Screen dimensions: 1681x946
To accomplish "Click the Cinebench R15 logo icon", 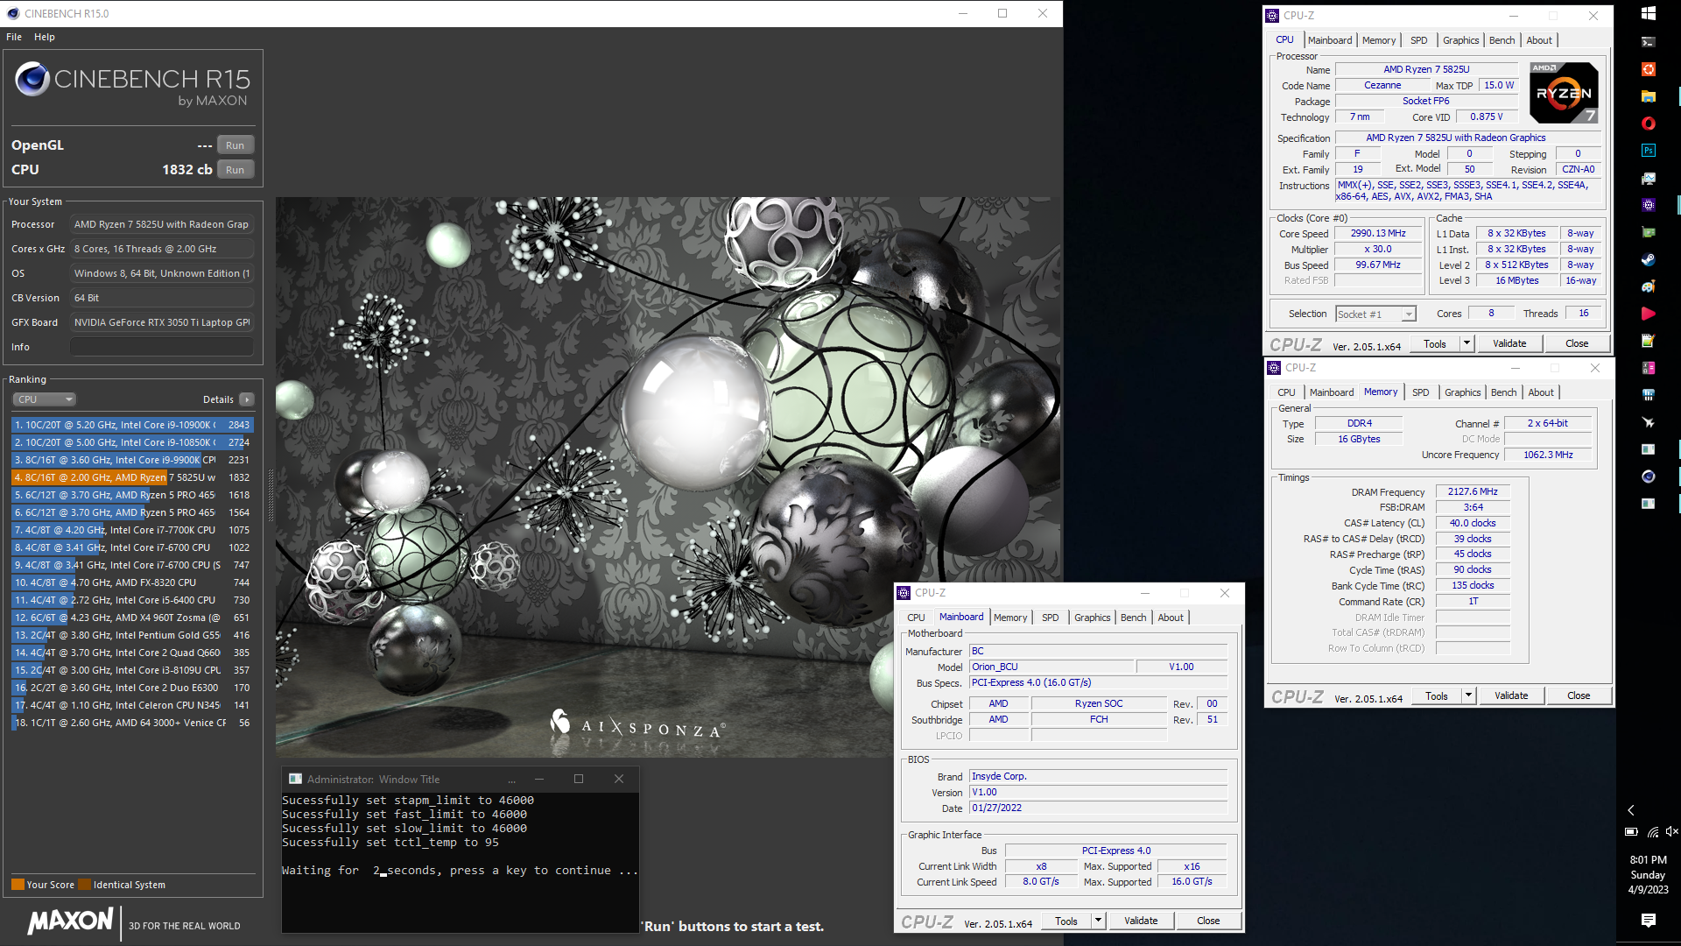I will (x=32, y=79).
